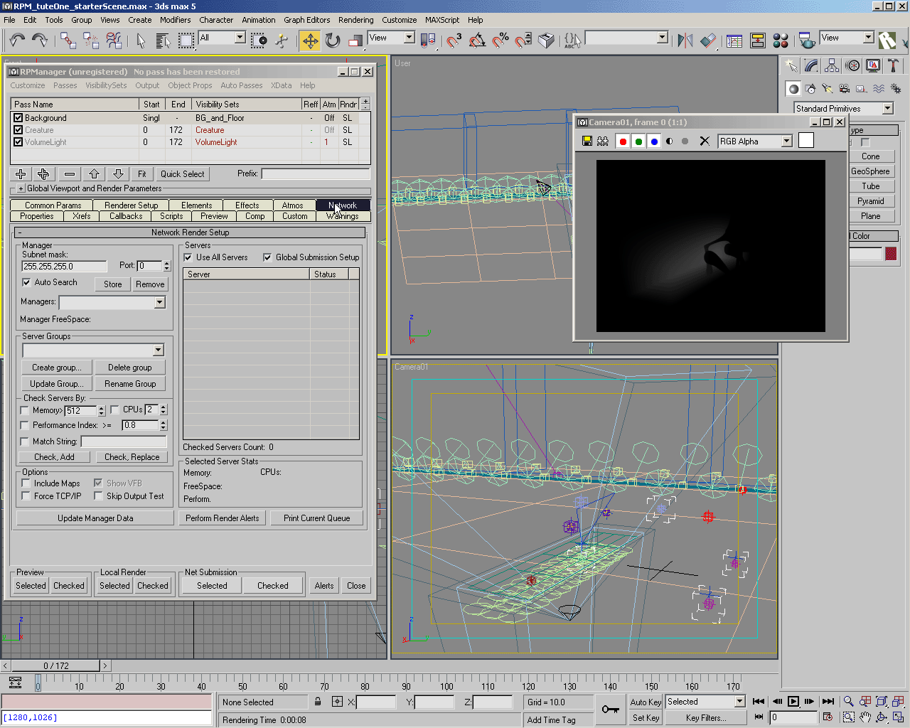Click the white color swatch in Camera01 window

[x=805, y=141]
